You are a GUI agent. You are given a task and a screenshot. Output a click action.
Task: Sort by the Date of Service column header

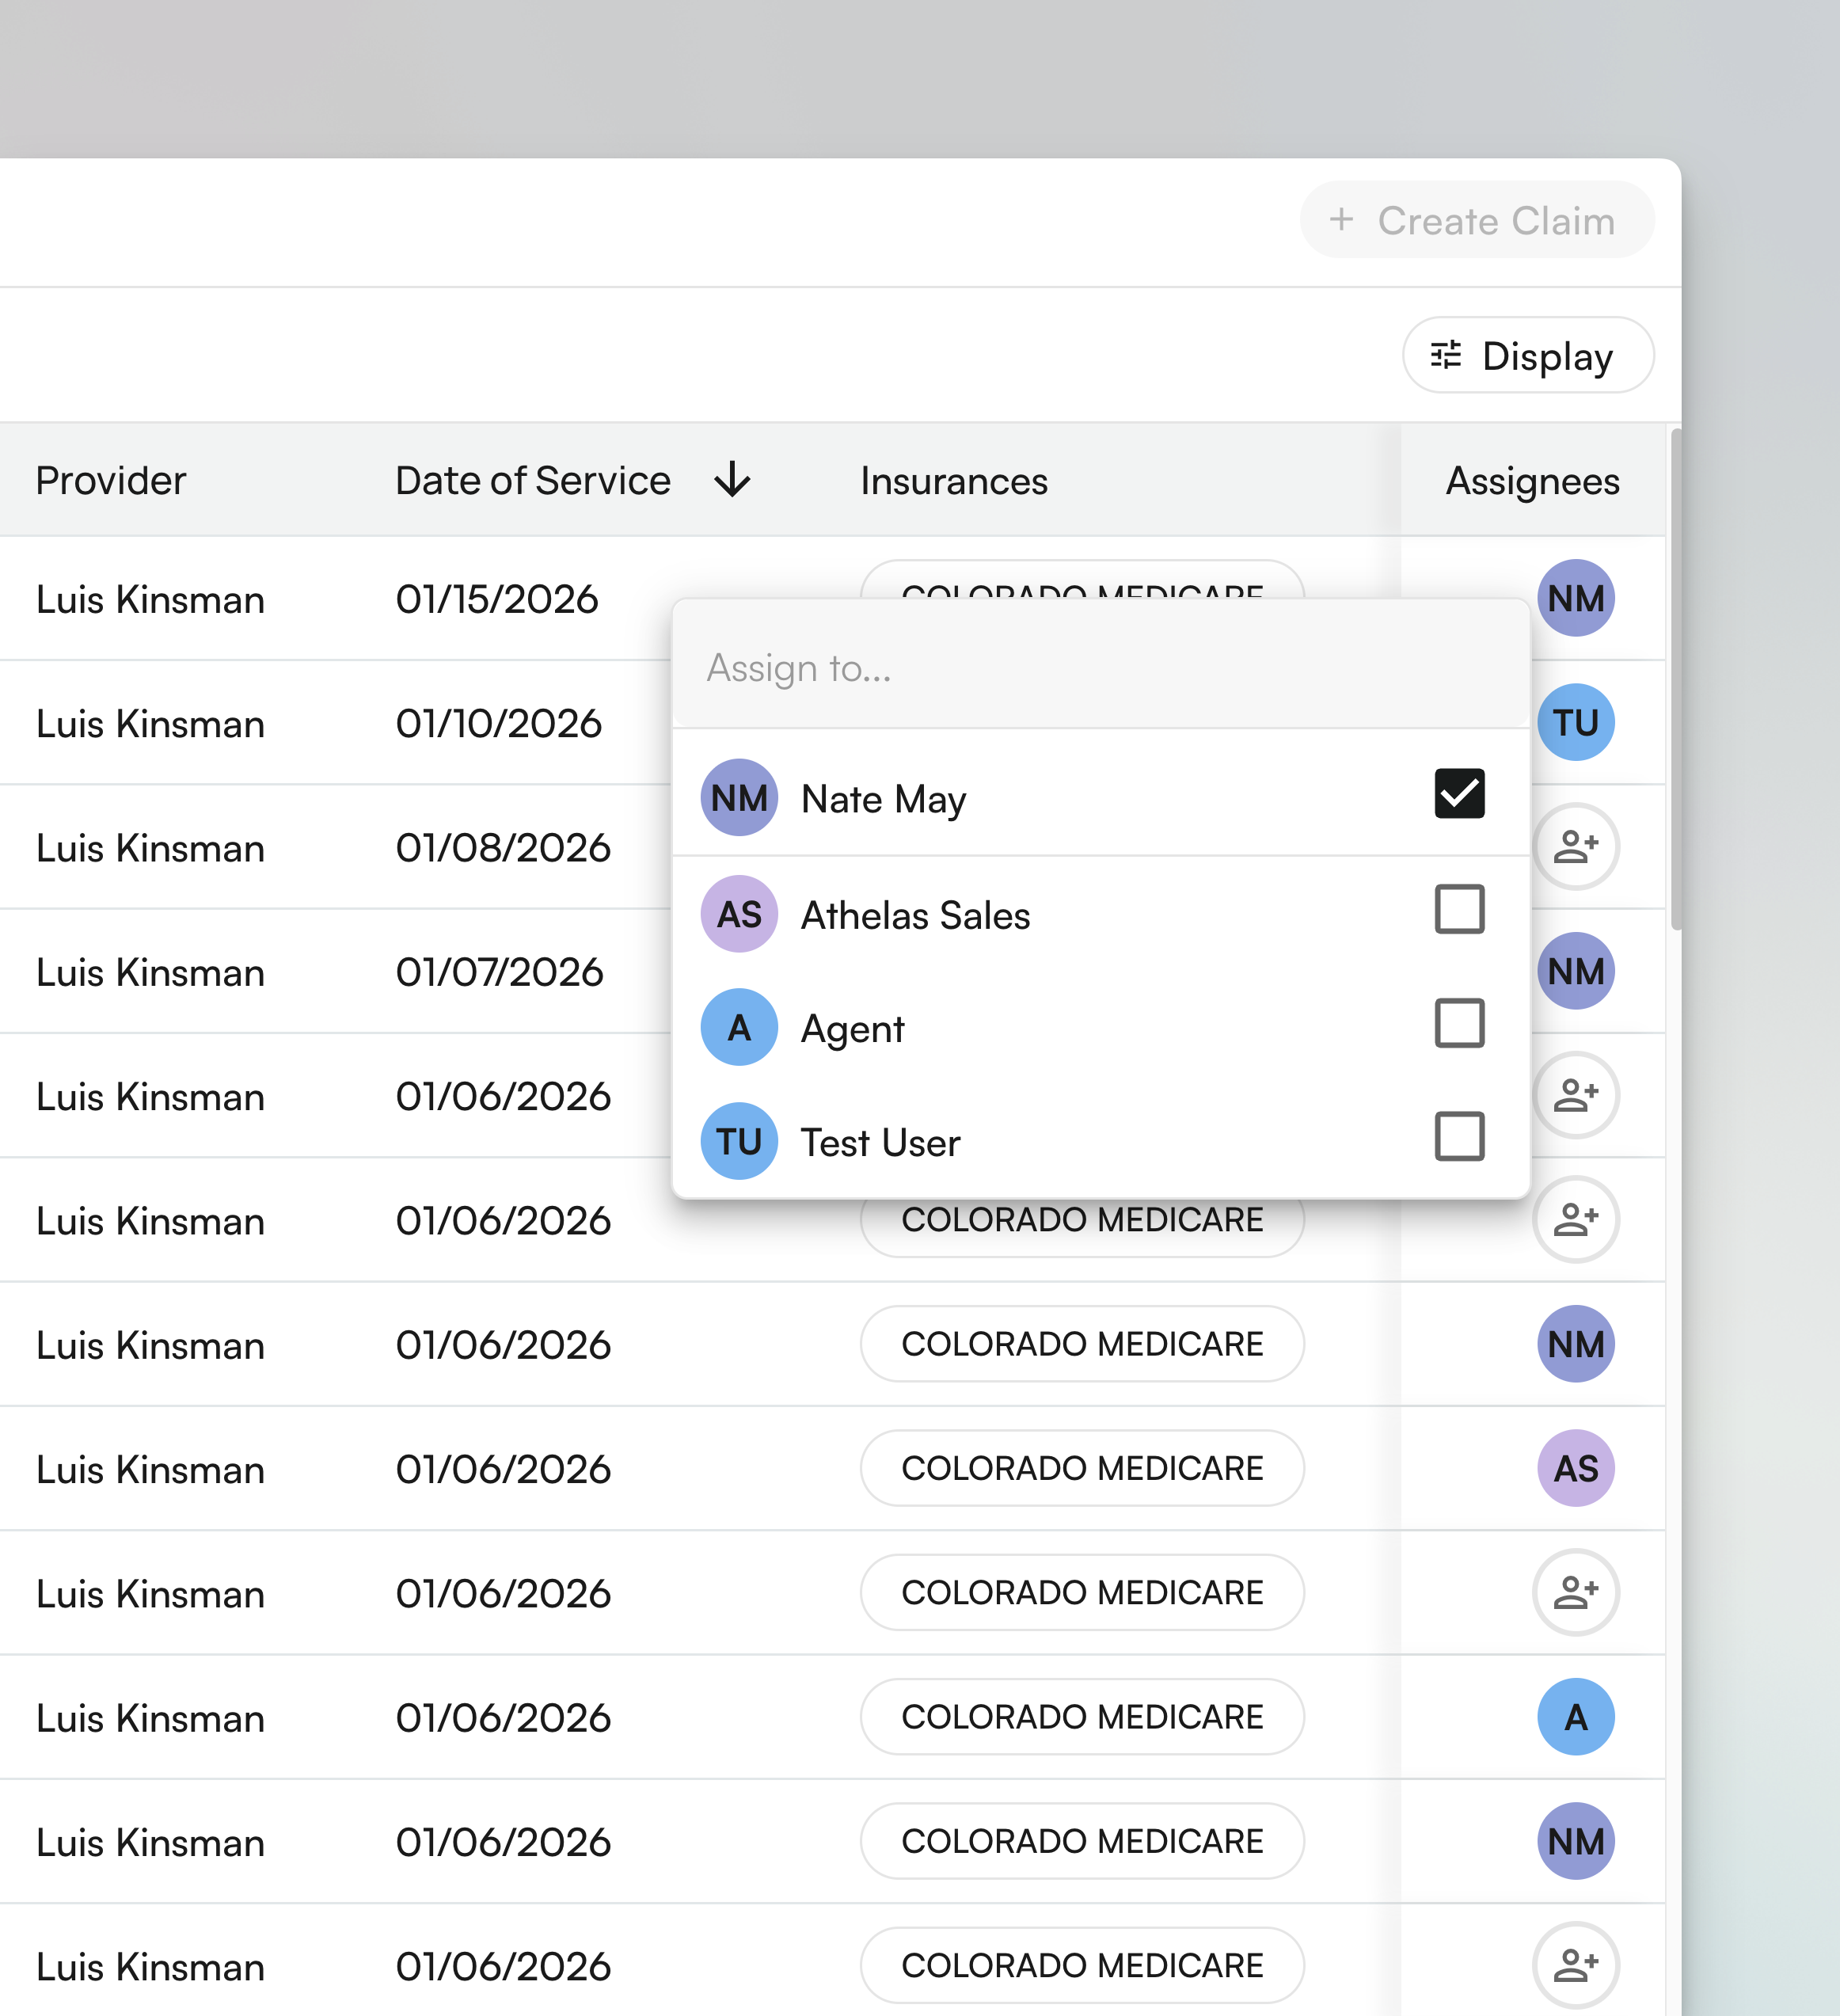point(532,481)
